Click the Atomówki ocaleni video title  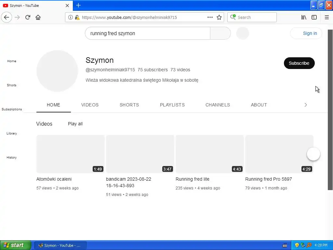(x=54, y=179)
